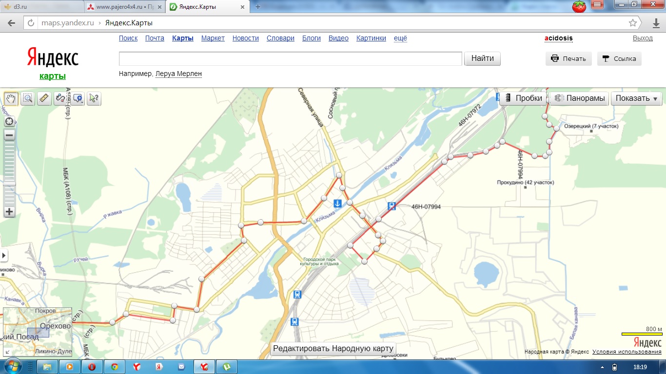Toggle the Панорамы layer
Viewport: 666px width, 374px height.
point(580,98)
